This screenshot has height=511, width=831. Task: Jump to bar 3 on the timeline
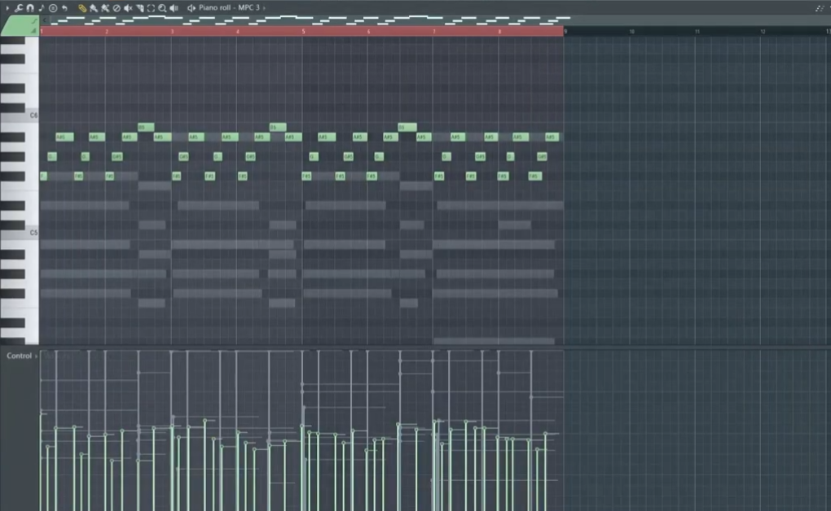point(172,32)
